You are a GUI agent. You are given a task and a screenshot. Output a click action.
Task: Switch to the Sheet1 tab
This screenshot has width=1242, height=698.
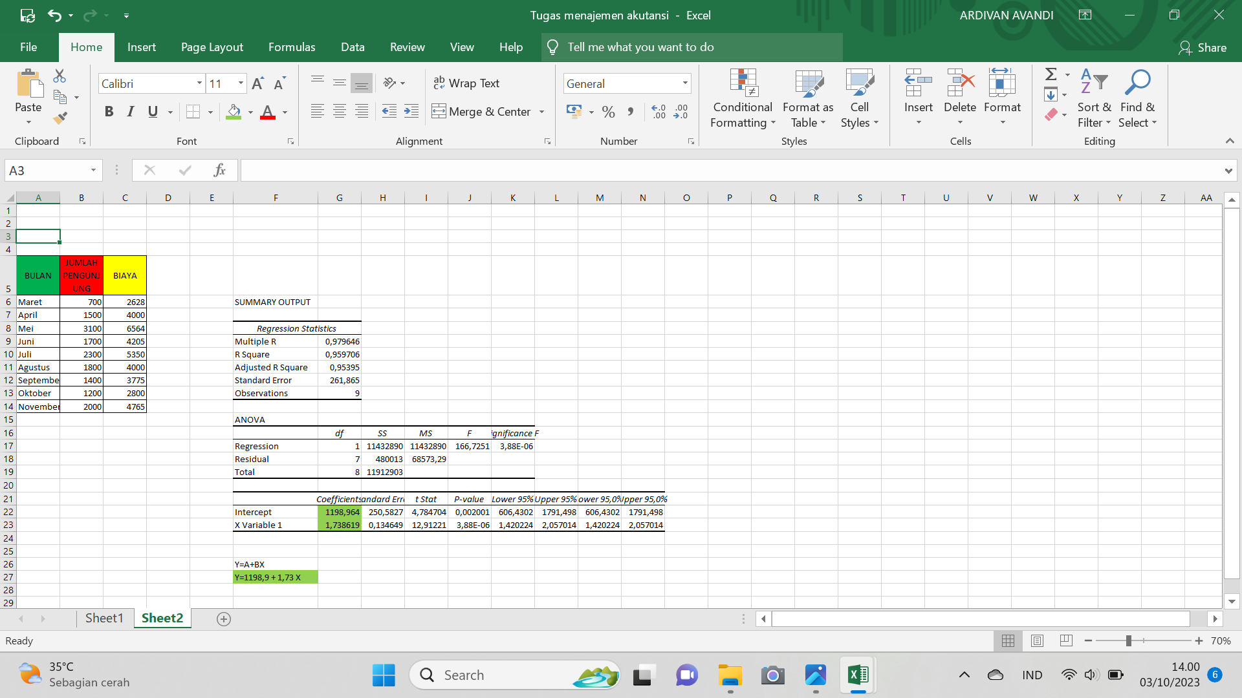point(104,619)
